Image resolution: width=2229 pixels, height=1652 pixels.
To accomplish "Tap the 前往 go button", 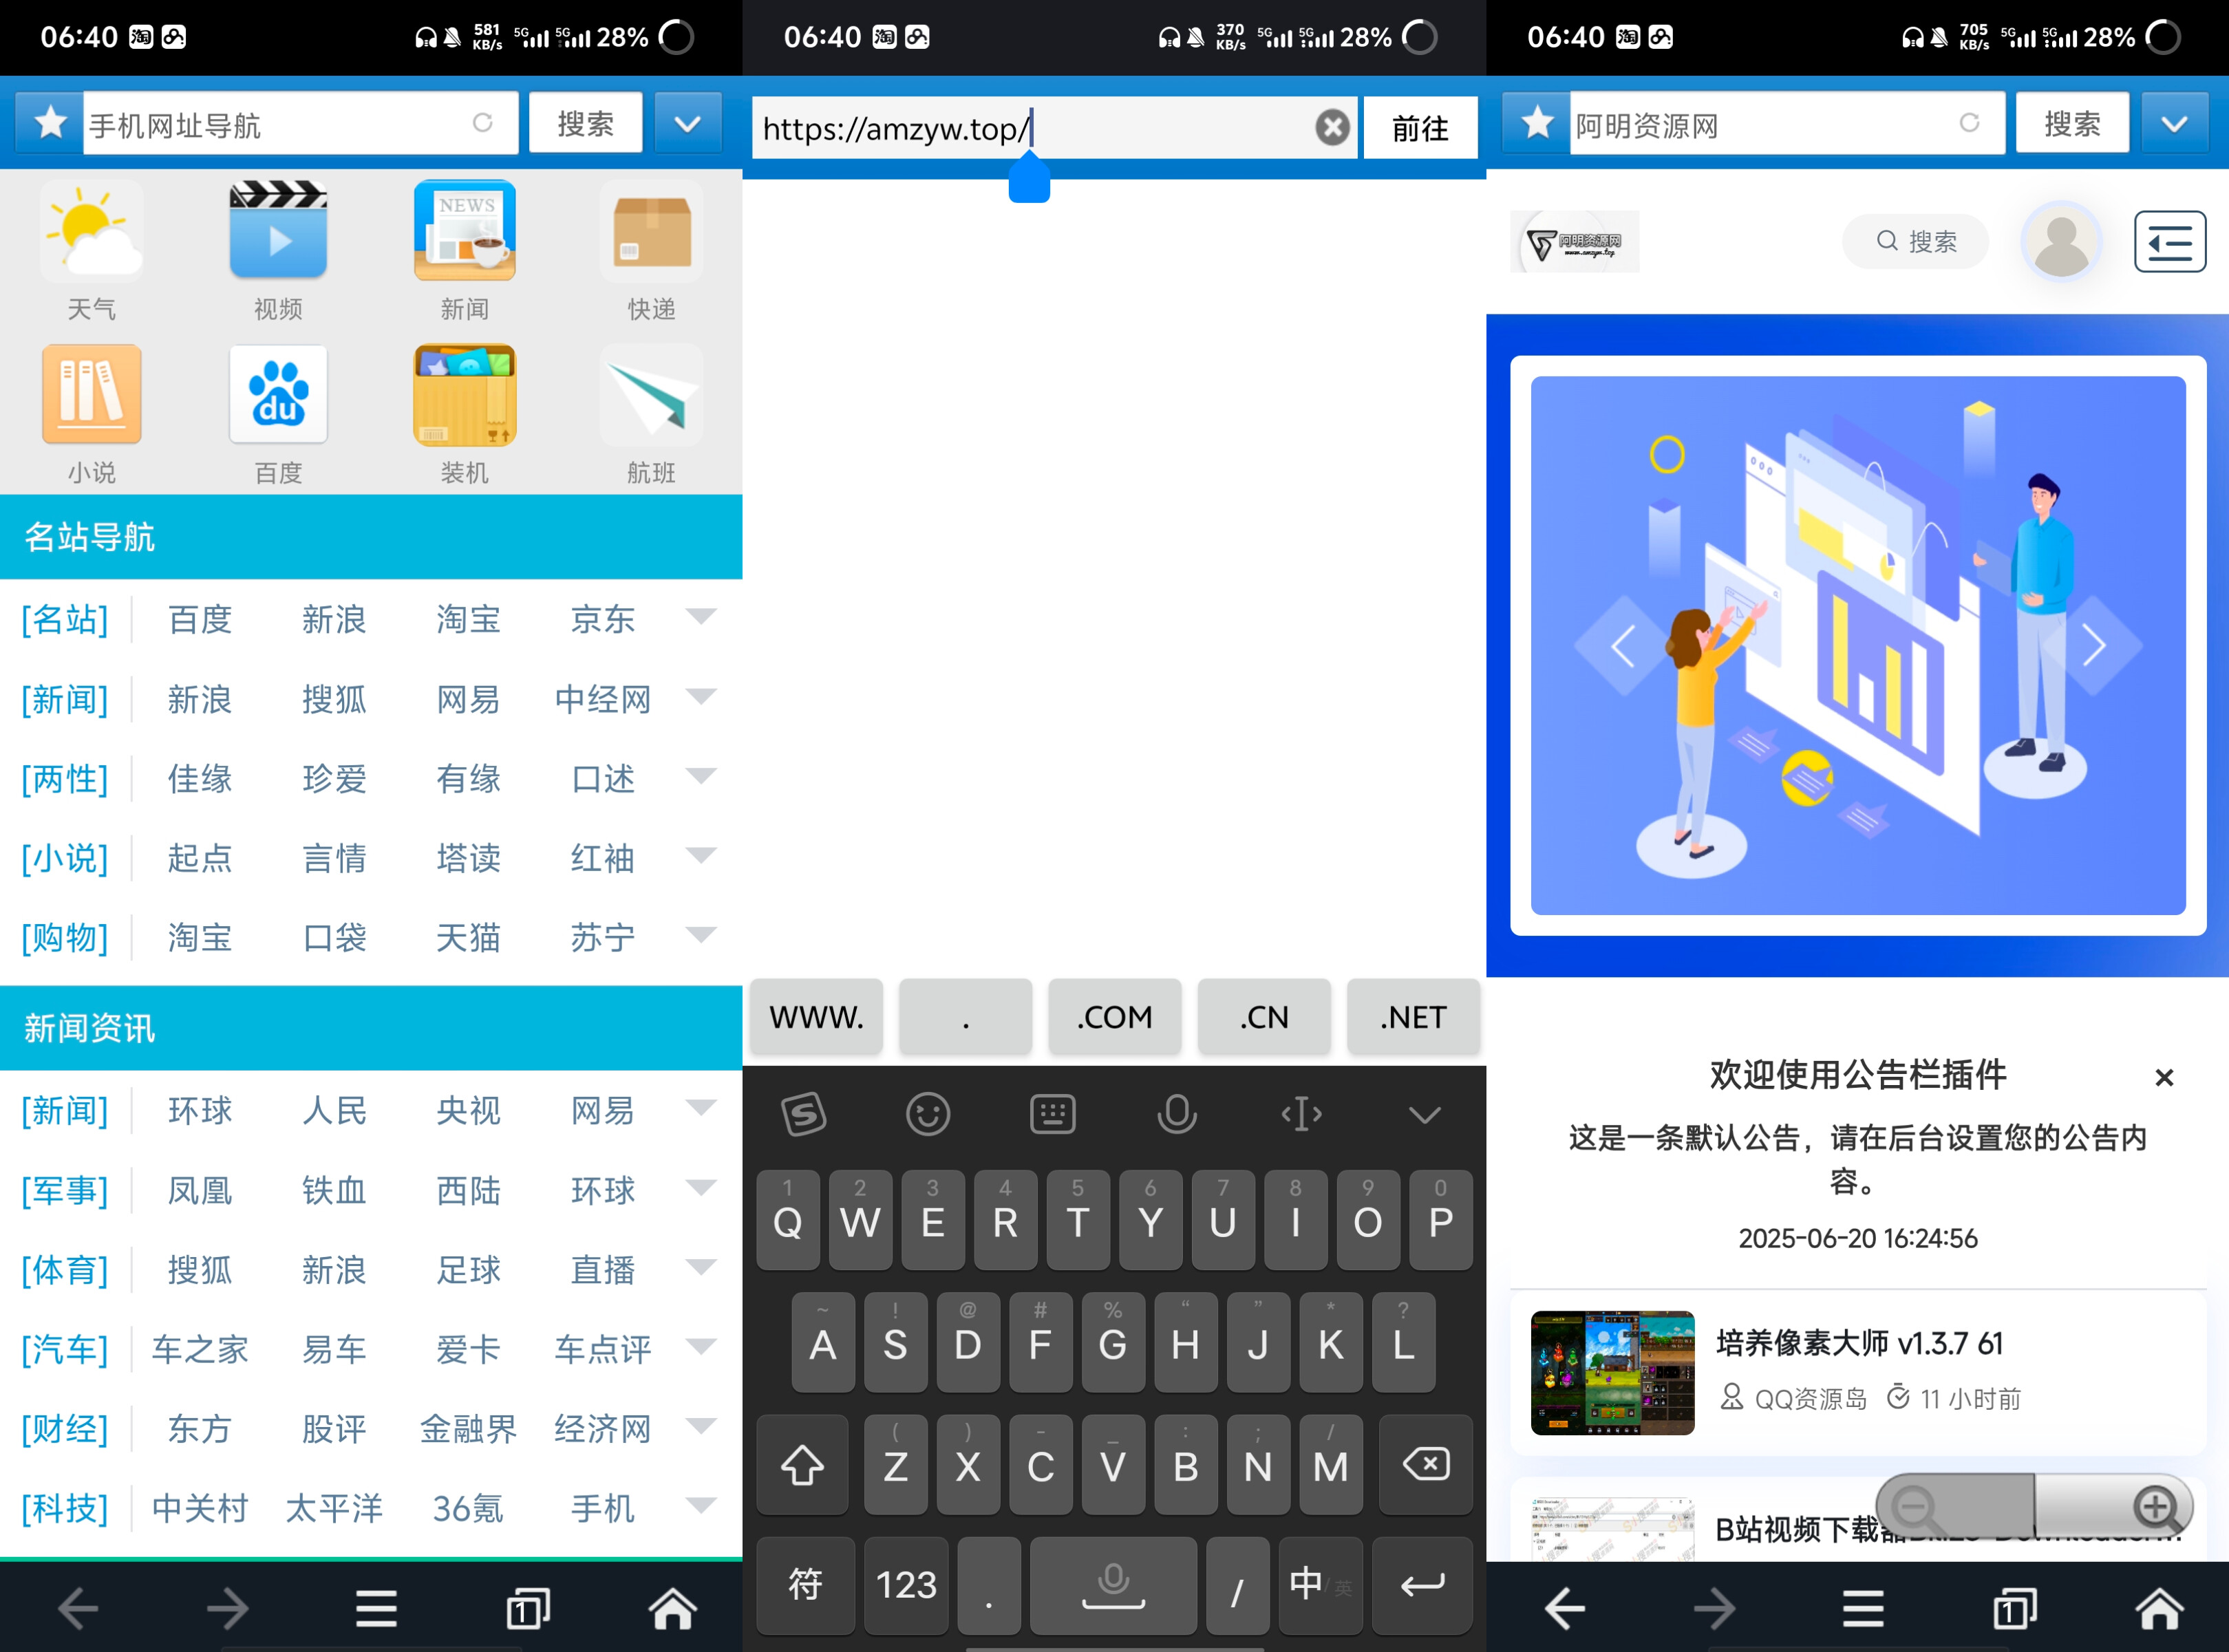I will coord(1420,127).
